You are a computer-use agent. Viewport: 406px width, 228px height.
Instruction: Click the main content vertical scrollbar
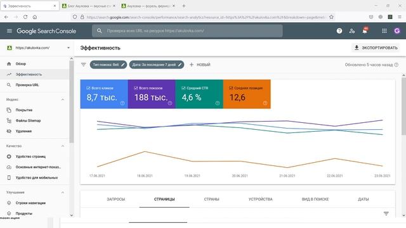click(403, 106)
